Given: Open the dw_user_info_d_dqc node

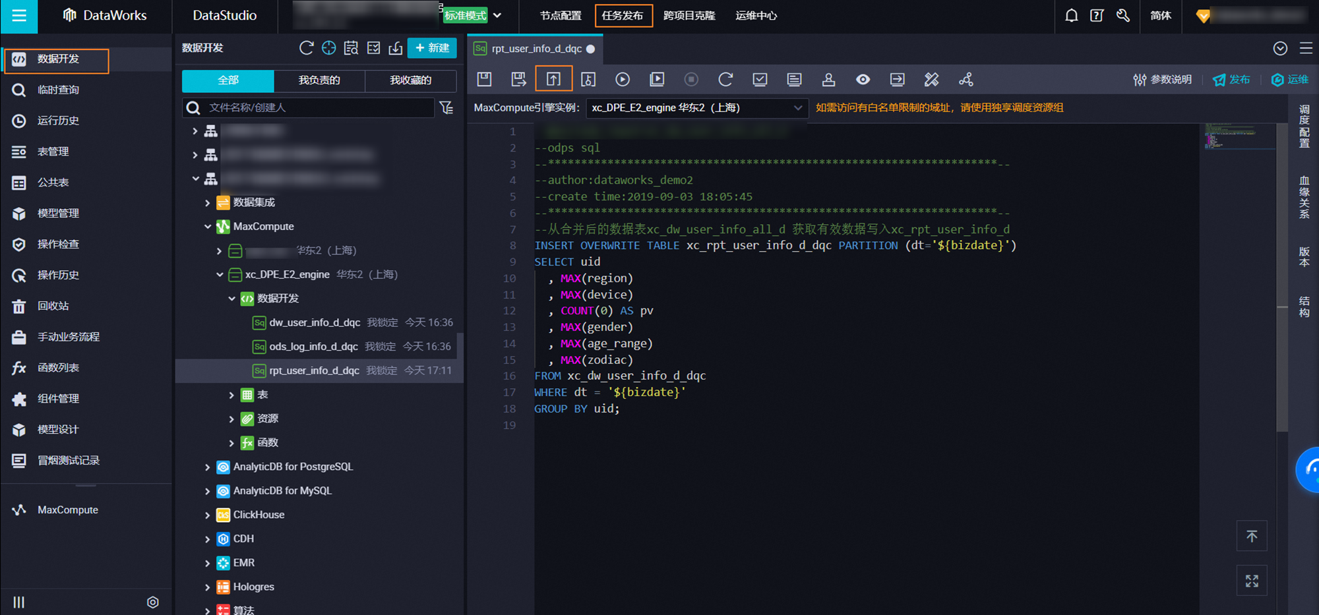Looking at the screenshot, I should 315,323.
